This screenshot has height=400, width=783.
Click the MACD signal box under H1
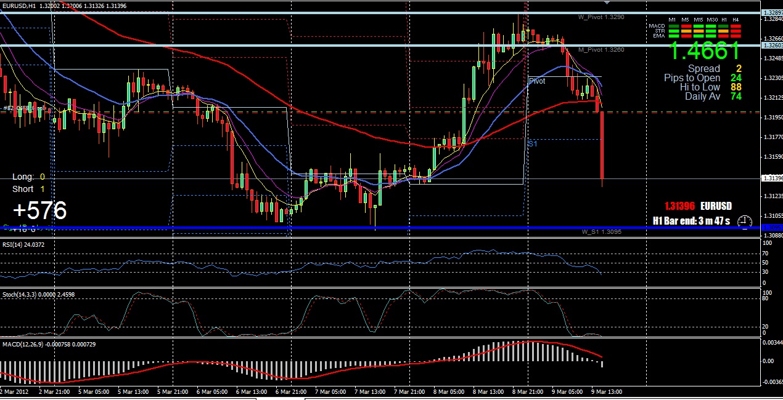pos(723,26)
